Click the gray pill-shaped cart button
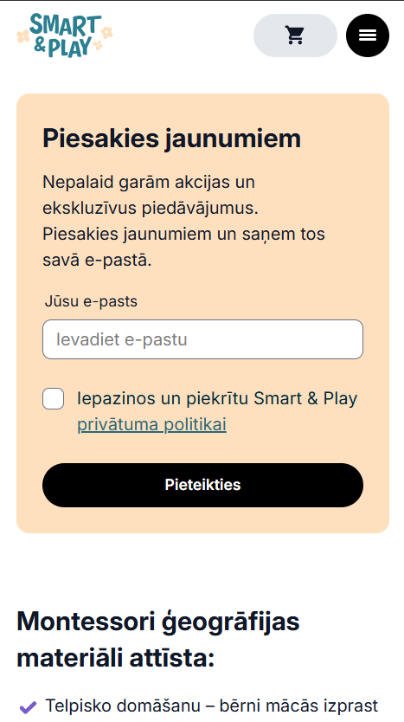Image resolution: width=404 pixels, height=722 pixels. tap(295, 35)
